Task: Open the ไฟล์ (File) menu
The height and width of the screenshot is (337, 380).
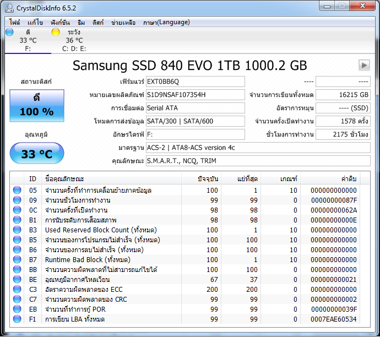Action: (x=14, y=23)
